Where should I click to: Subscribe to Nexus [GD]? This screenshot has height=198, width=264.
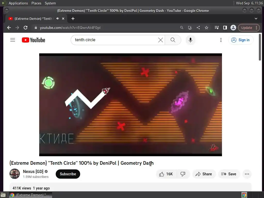coord(68,174)
